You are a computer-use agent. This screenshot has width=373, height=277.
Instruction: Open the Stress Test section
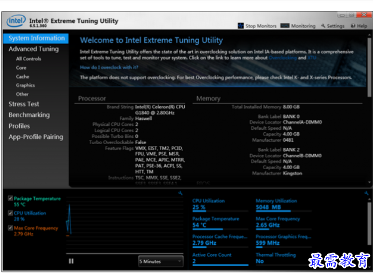point(24,104)
